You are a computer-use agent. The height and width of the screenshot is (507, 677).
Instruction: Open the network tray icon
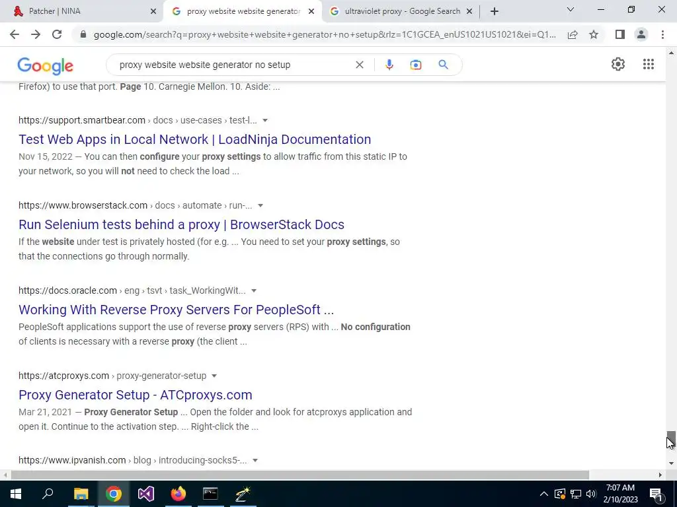(576, 494)
